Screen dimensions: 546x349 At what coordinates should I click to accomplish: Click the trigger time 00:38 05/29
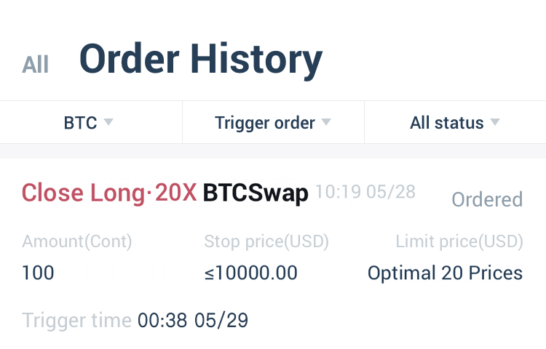[193, 320]
